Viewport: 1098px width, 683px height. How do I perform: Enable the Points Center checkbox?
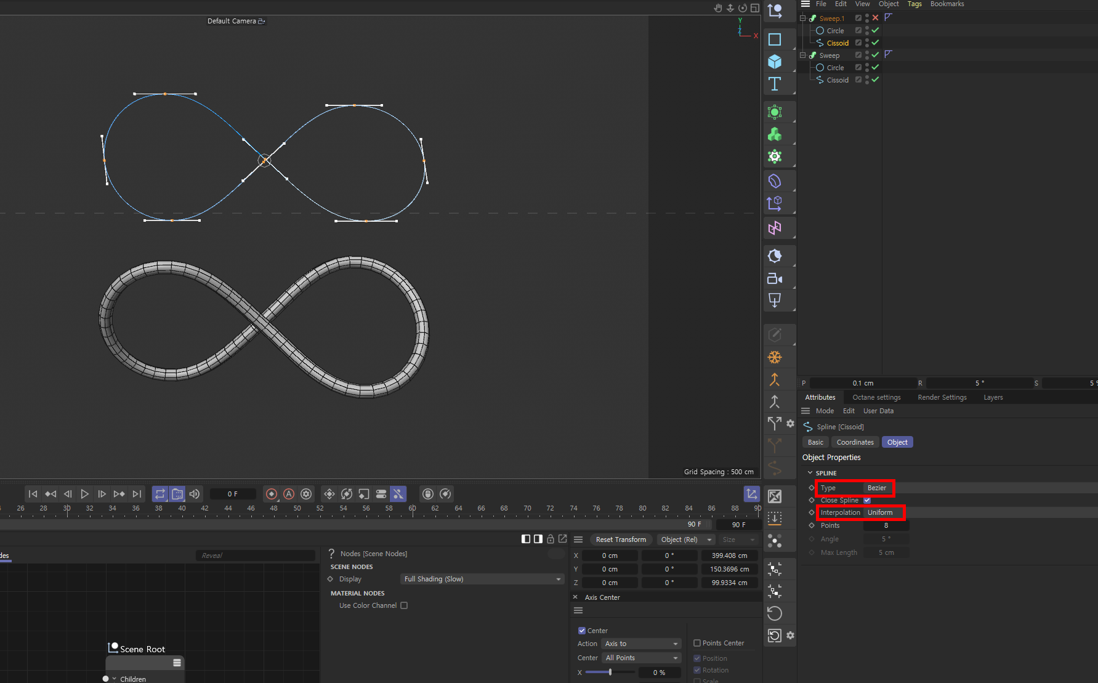tap(697, 643)
